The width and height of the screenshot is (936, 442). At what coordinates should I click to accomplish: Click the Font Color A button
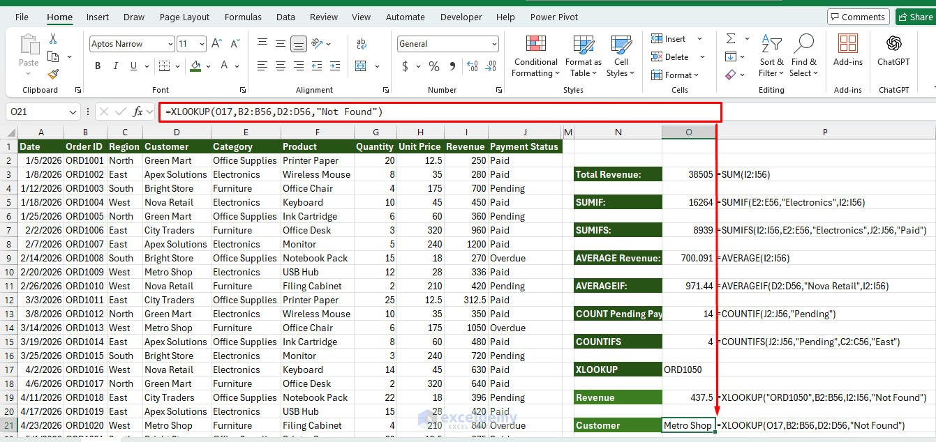point(225,66)
